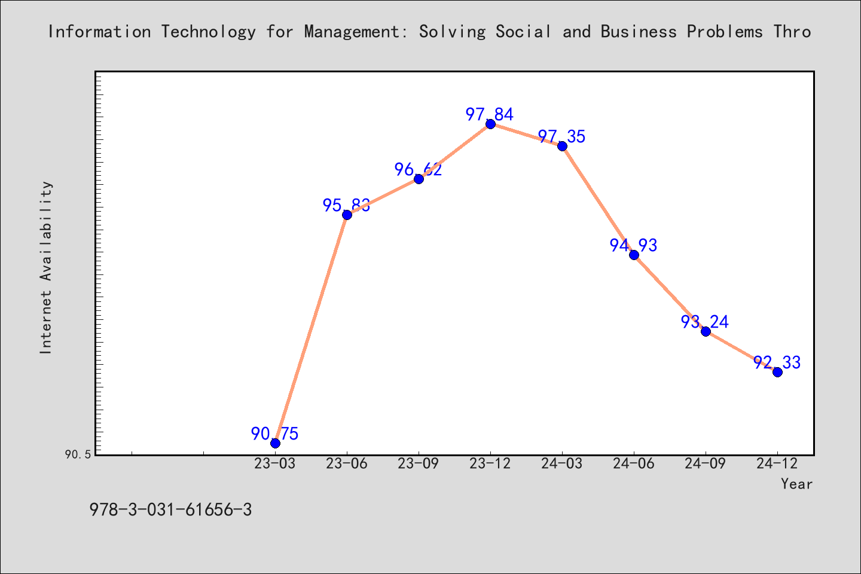Viewport: 861px width, 574px height.
Task: Select the 94.93 data point marker
Action: coord(634,255)
